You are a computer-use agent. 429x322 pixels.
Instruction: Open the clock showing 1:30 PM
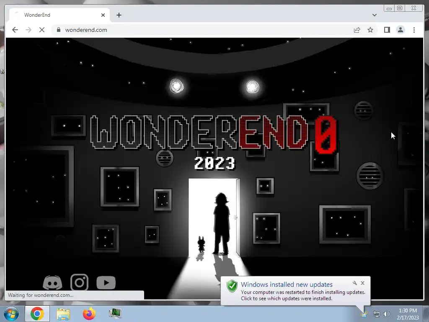pos(408,314)
